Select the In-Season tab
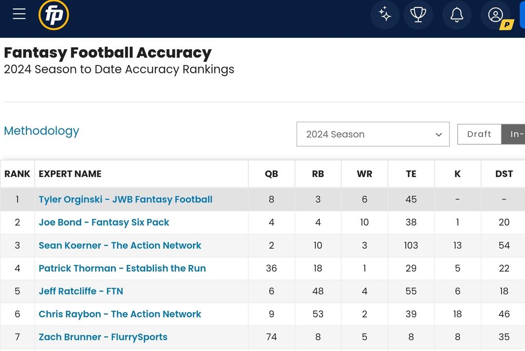 click(513, 134)
